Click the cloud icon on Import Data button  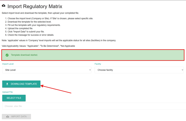[x=8, y=117]
